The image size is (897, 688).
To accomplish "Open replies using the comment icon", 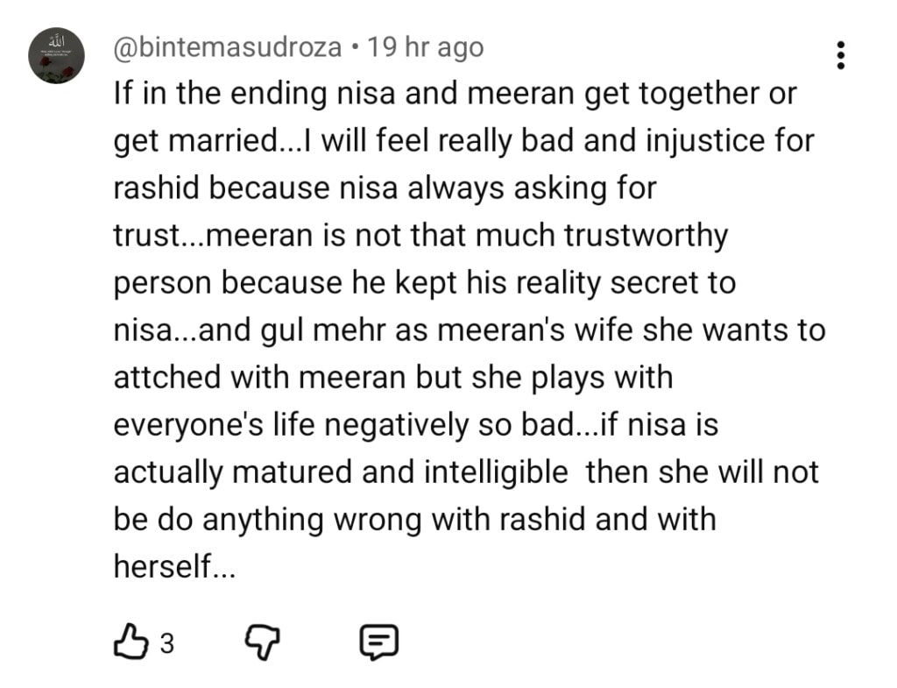I will click(379, 642).
